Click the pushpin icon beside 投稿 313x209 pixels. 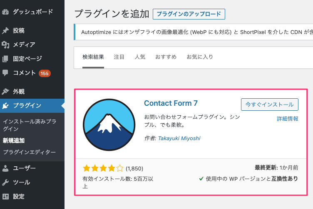point(5,30)
